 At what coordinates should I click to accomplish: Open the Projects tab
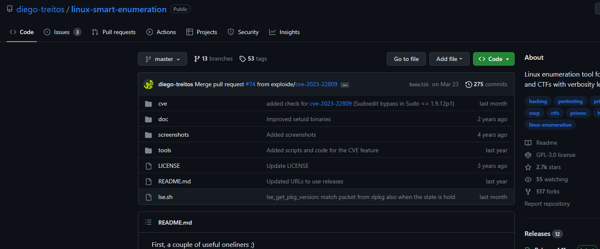(202, 32)
